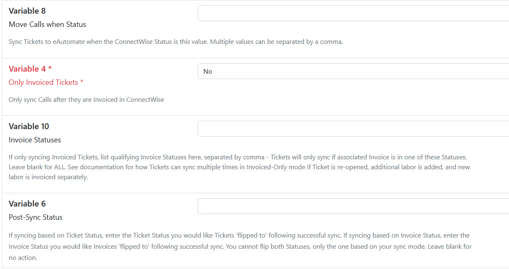The image size is (509, 269).
Task: Click the 'no action.' text ending Post-Sync help
Action: coord(23,257)
